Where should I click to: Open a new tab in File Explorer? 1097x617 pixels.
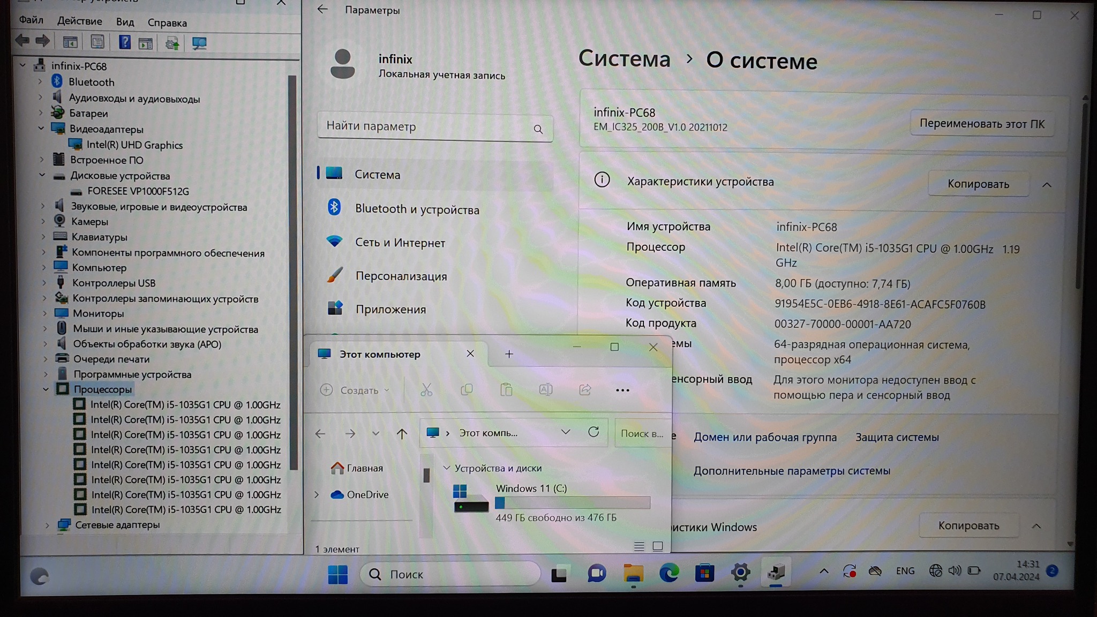[509, 354]
